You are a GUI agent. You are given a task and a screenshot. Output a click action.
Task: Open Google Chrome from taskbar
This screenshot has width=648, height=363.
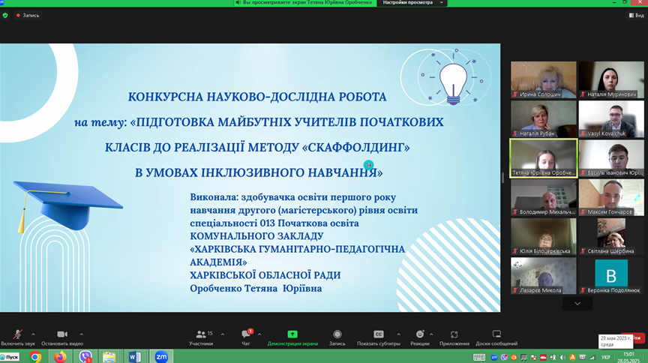[35, 356]
